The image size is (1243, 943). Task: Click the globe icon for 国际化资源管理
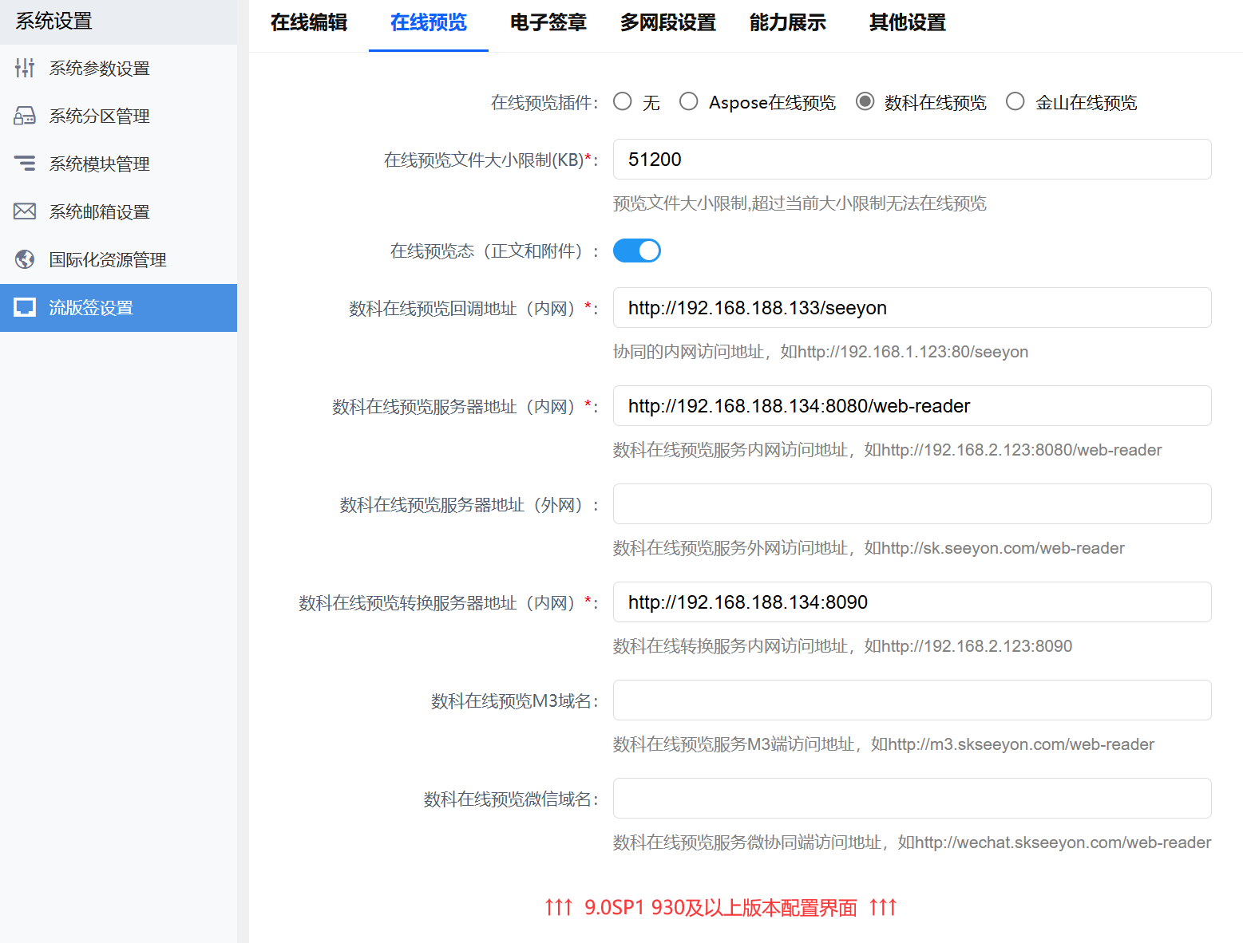click(25, 259)
